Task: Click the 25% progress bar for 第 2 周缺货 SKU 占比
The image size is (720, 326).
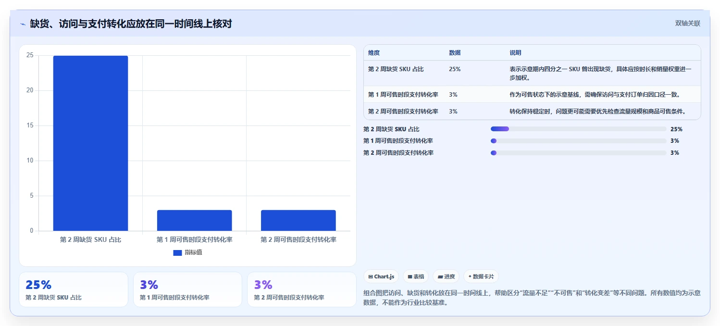Action: pyautogui.click(x=578, y=129)
